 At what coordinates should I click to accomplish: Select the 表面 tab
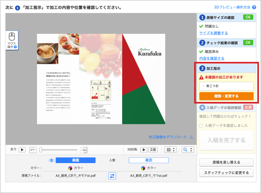click(x=75, y=160)
